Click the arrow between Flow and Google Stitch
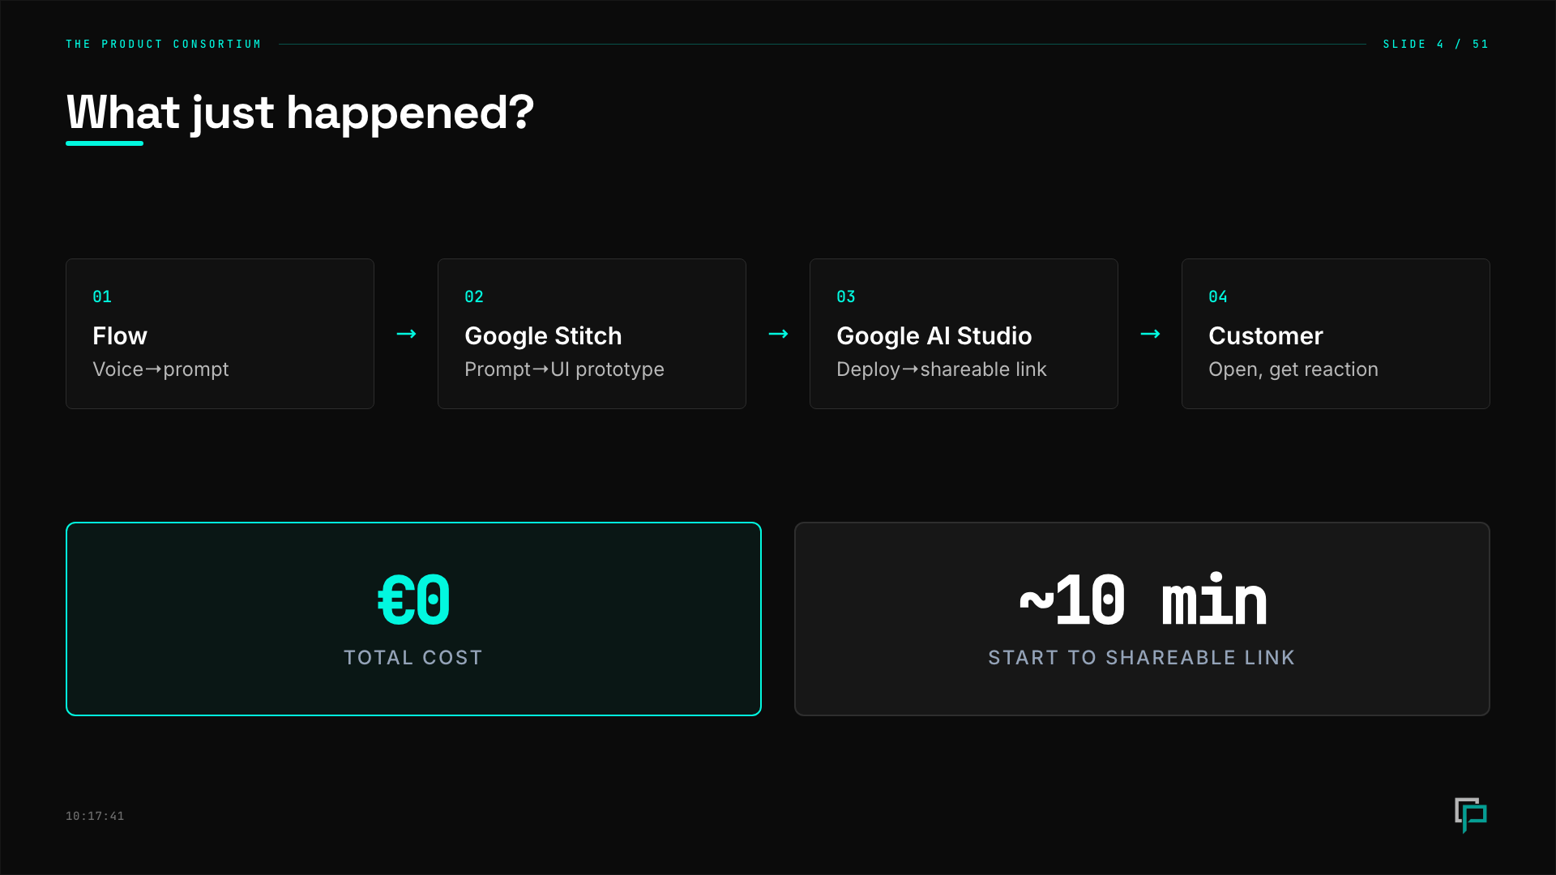 click(406, 334)
